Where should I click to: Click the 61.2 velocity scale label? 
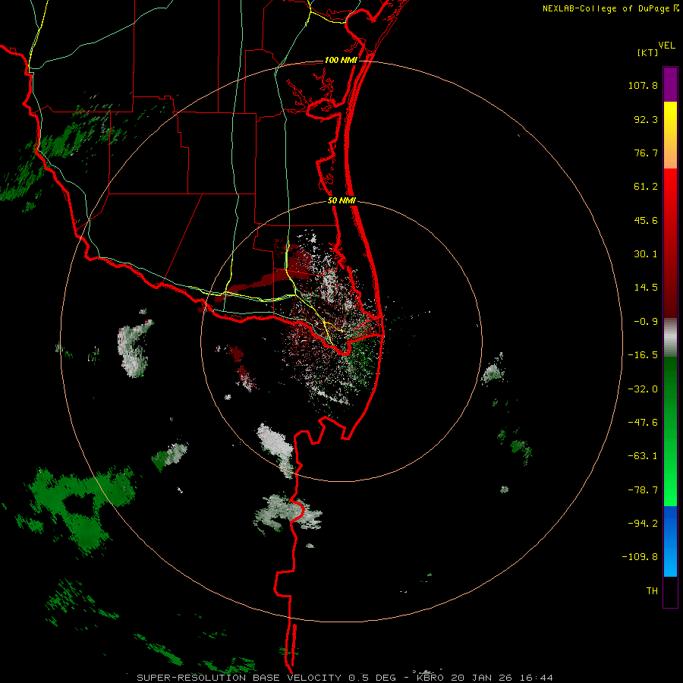(x=646, y=187)
